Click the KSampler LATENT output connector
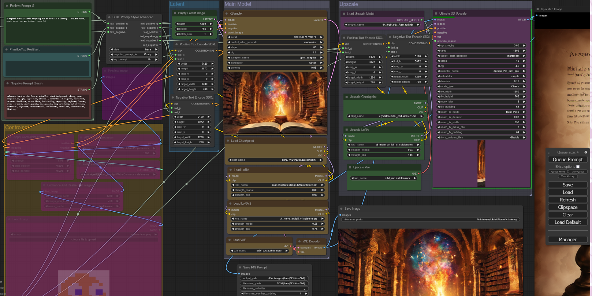 coord(326,20)
